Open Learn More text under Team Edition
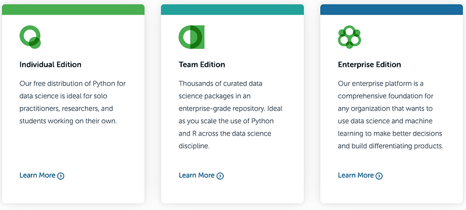This screenshot has height=210, width=466. point(196,175)
